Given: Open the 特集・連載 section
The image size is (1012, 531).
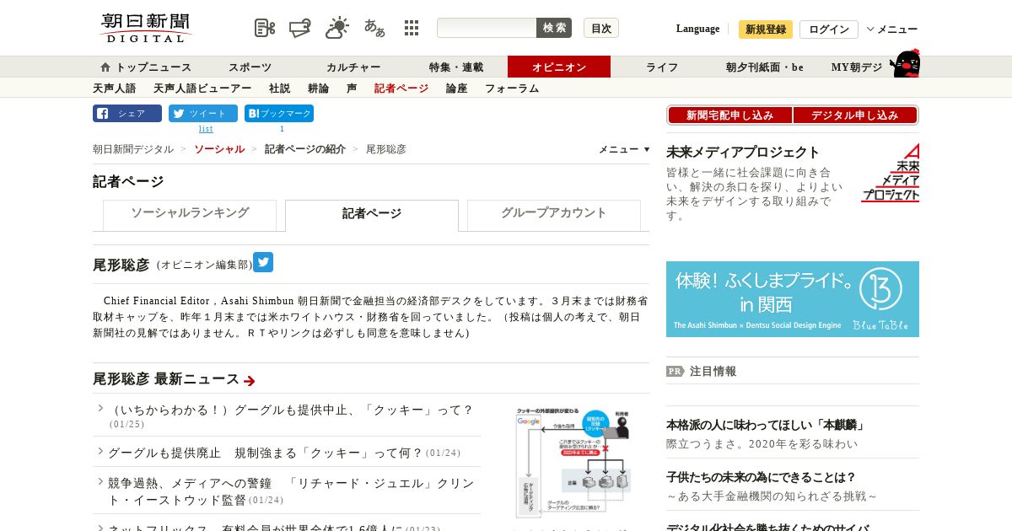Looking at the screenshot, I should pyautogui.click(x=456, y=67).
